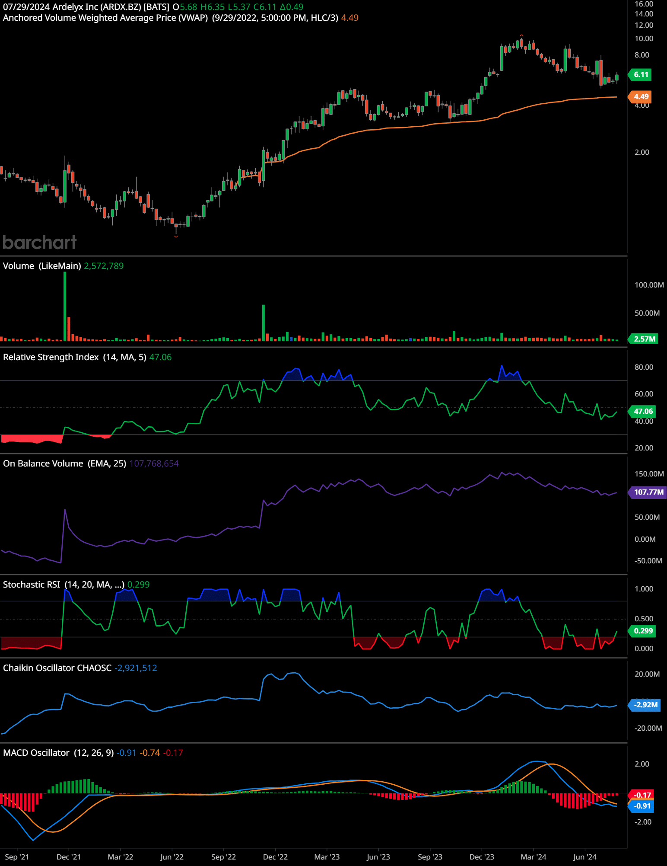Click the 8.00 price axis label
The width and height of the screenshot is (667, 866).
tap(642, 55)
